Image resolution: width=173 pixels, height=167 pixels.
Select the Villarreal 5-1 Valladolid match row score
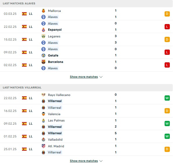point(116,136)
